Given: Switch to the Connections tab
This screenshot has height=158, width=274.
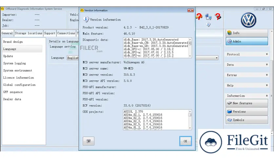Looking at the screenshot, I should tap(66, 33).
